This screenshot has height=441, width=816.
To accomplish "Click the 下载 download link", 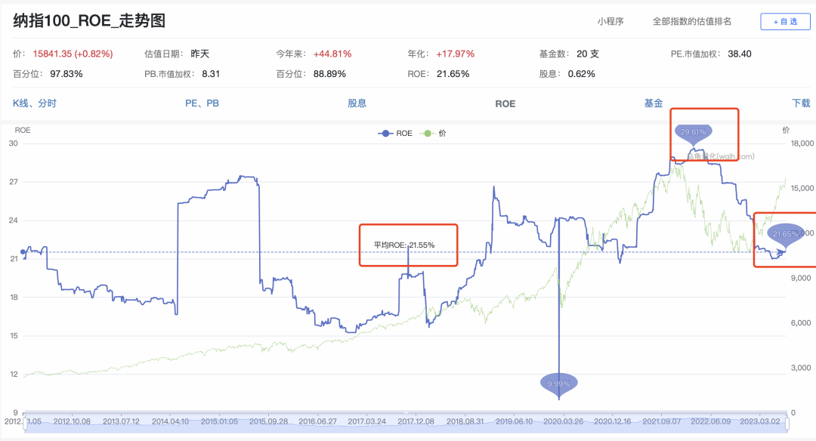I will tap(800, 103).
